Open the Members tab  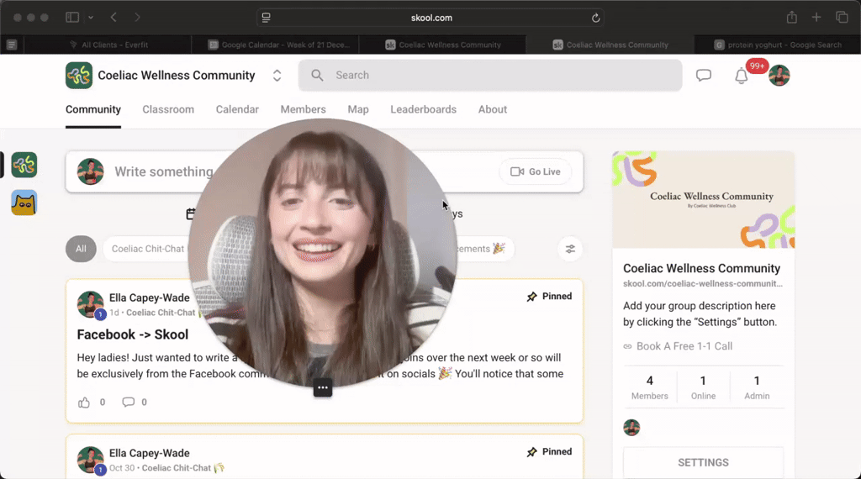coord(303,110)
